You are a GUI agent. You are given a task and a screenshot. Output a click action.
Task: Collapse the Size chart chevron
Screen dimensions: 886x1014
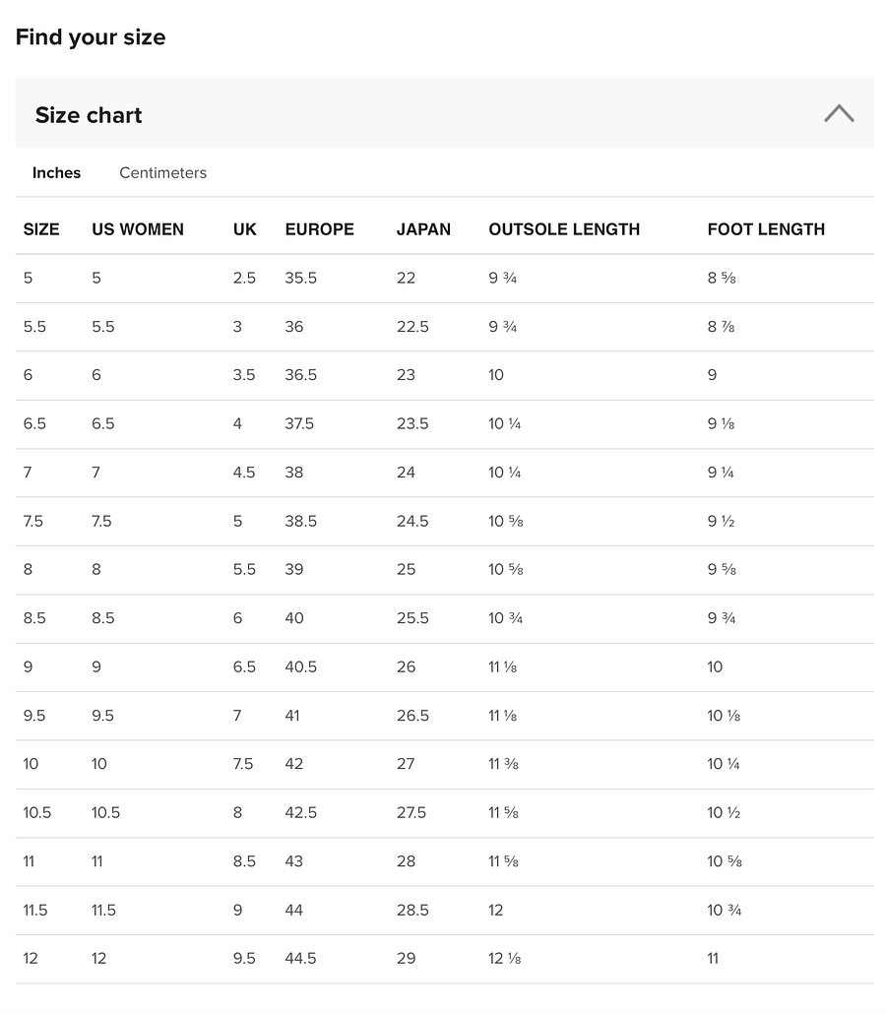click(839, 114)
